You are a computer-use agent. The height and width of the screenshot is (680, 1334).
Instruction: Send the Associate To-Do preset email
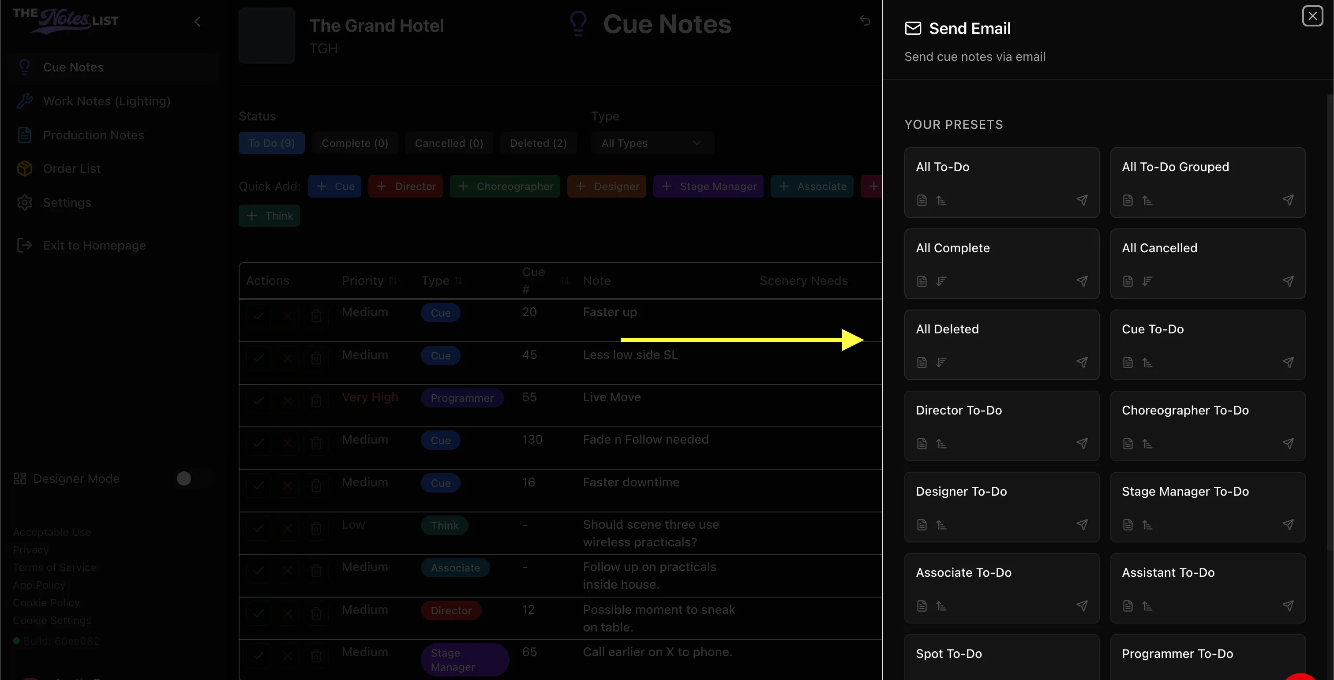[1082, 606]
